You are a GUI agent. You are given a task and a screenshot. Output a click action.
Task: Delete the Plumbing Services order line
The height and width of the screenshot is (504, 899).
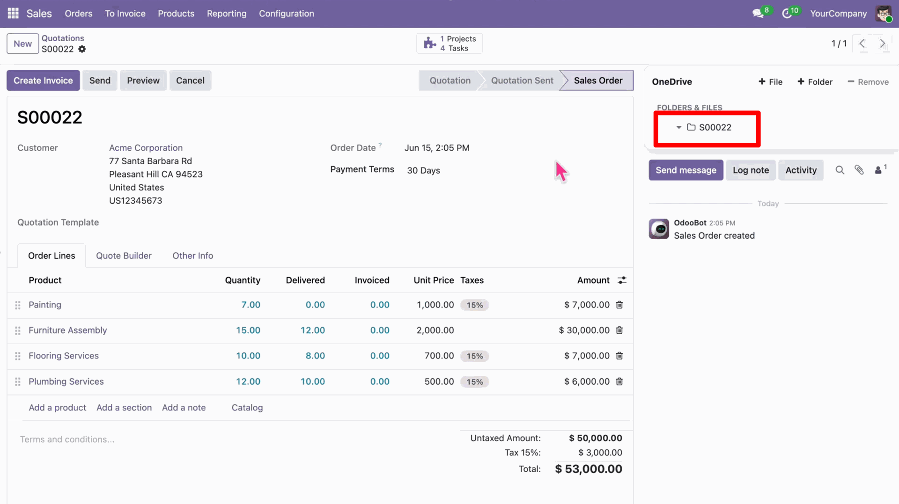[619, 381]
